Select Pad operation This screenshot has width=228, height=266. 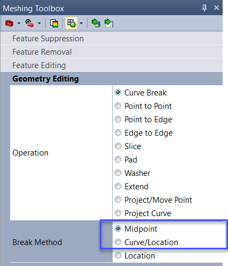coord(126,159)
